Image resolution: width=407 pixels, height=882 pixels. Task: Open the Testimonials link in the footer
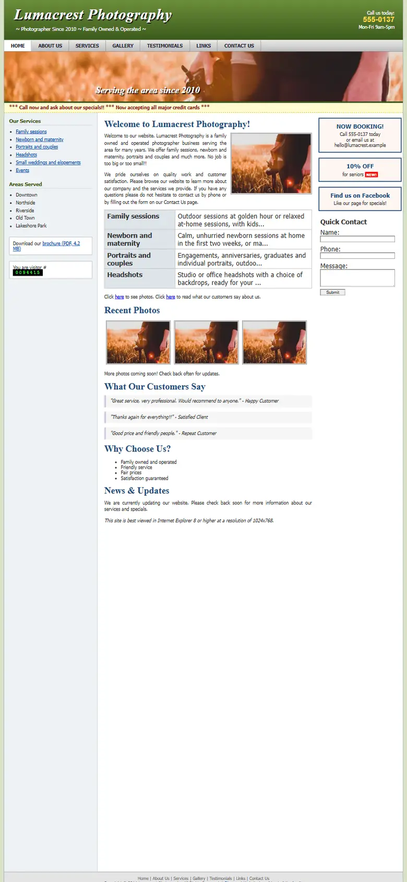tap(221, 878)
